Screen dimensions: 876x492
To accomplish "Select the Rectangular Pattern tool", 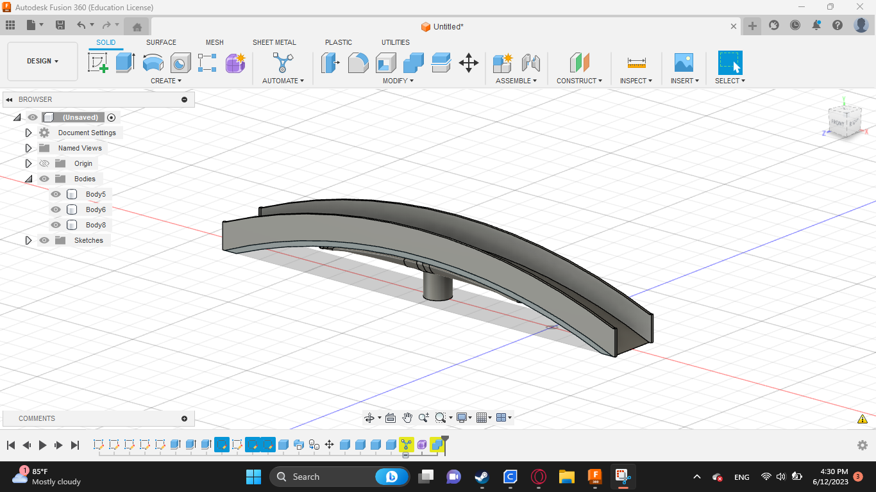I will coord(207,63).
